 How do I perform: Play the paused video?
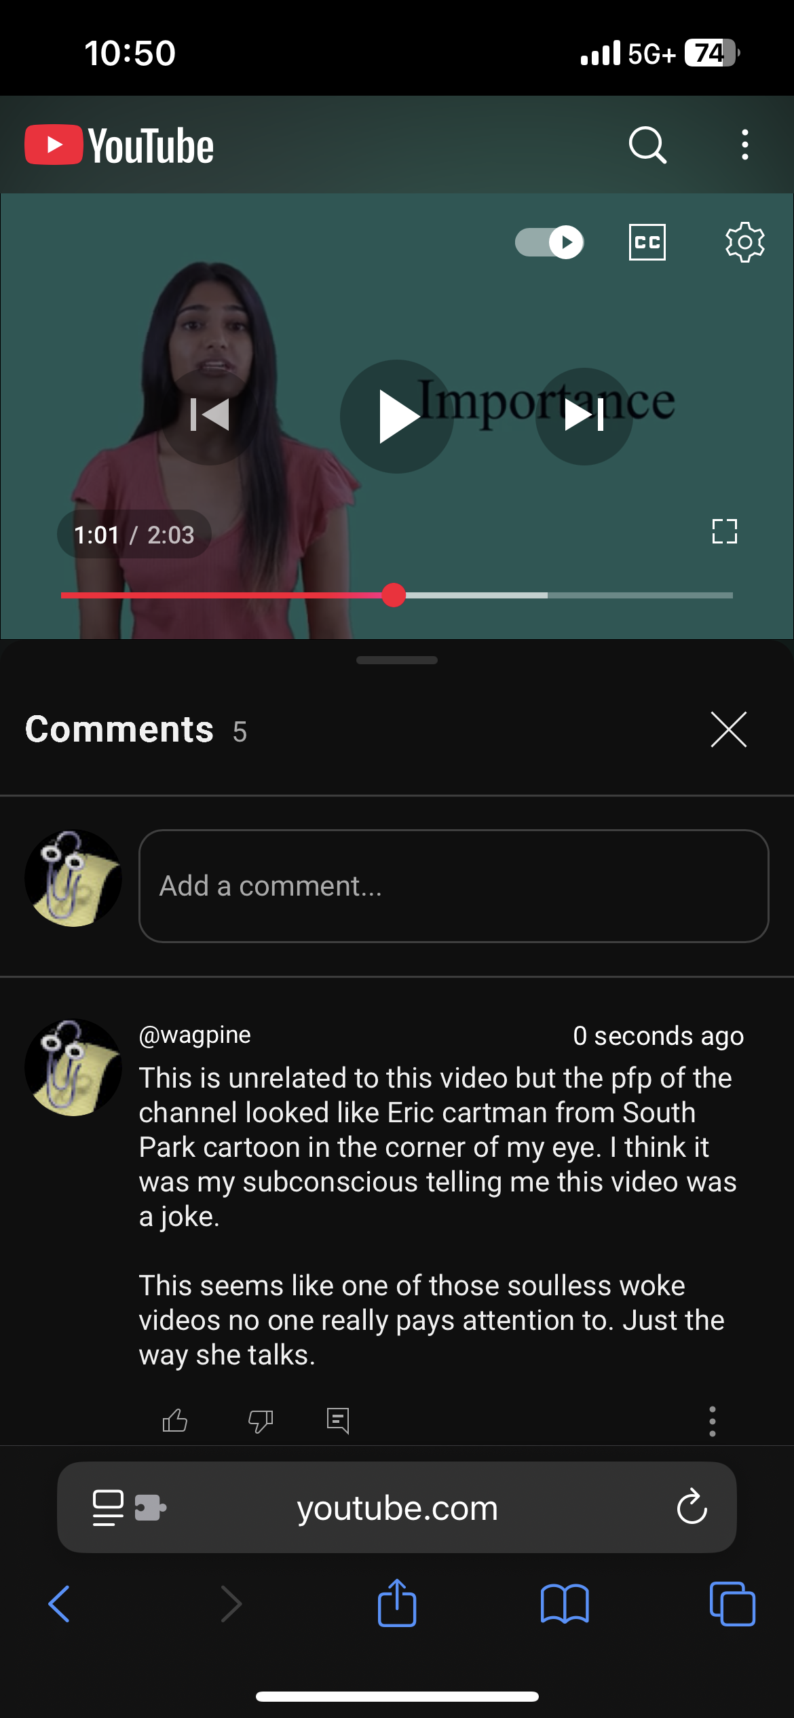pyautogui.click(x=397, y=416)
